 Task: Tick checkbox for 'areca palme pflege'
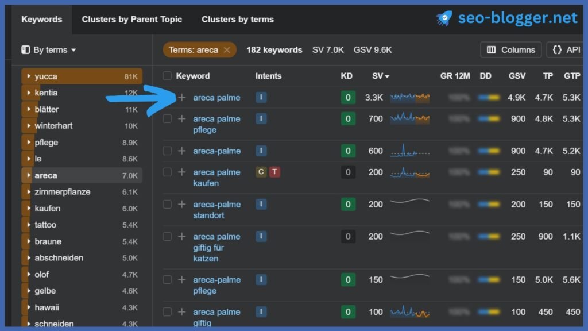(x=167, y=118)
